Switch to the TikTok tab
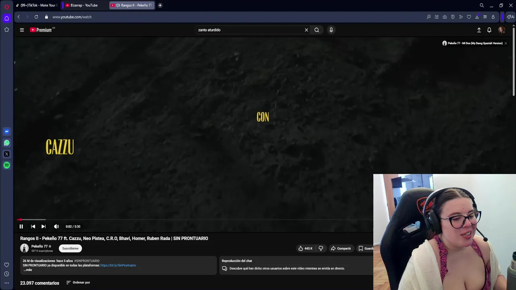Image resolution: width=516 pixels, height=290 pixels. pyautogui.click(x=36, y=5)
